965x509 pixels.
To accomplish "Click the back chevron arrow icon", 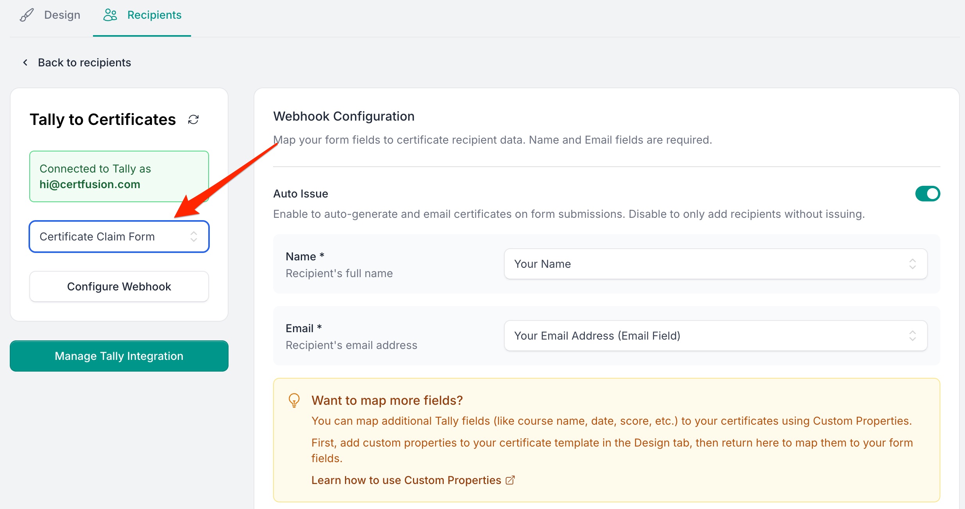I will point(25,62).
